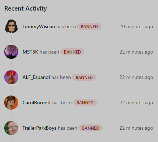Click the BANNED badge for TrailerParkBoys
The height and width of the screenshot is (142, 158).
[91, 128]
